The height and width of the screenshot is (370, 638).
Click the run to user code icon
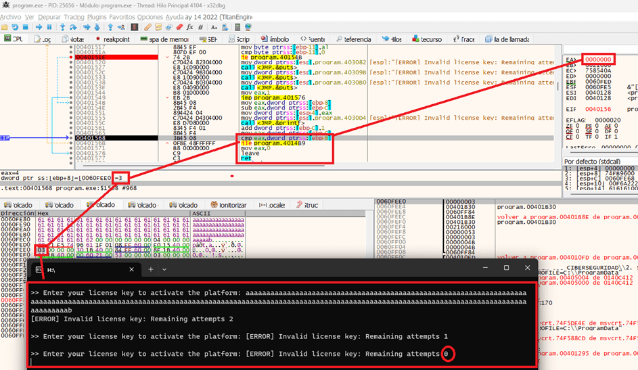pos(121,27)
